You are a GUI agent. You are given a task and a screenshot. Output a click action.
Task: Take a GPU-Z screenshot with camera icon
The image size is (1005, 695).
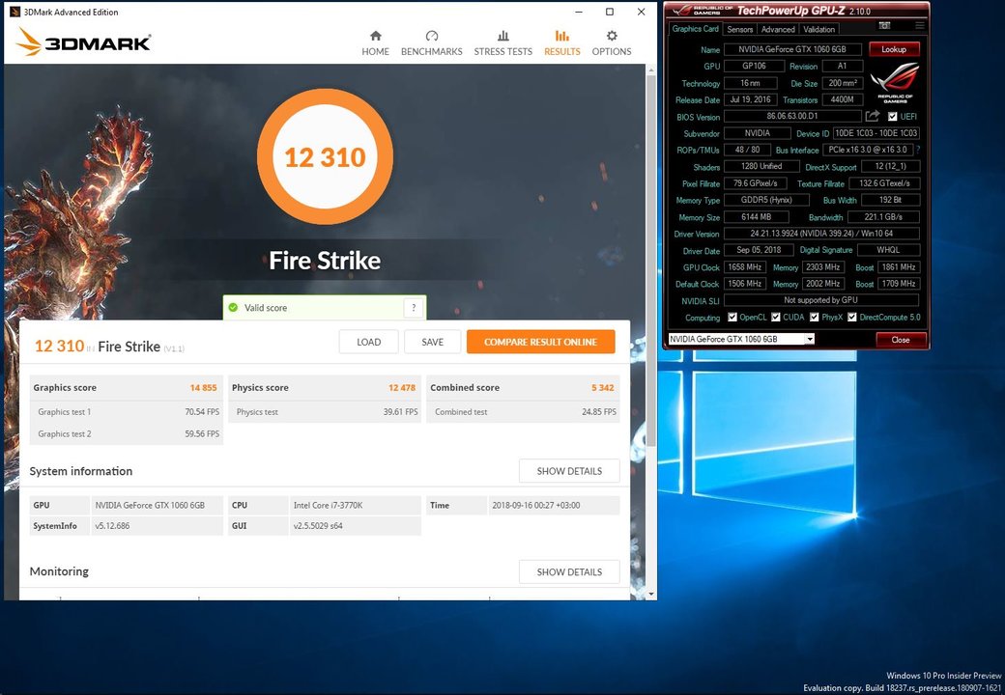885,25
